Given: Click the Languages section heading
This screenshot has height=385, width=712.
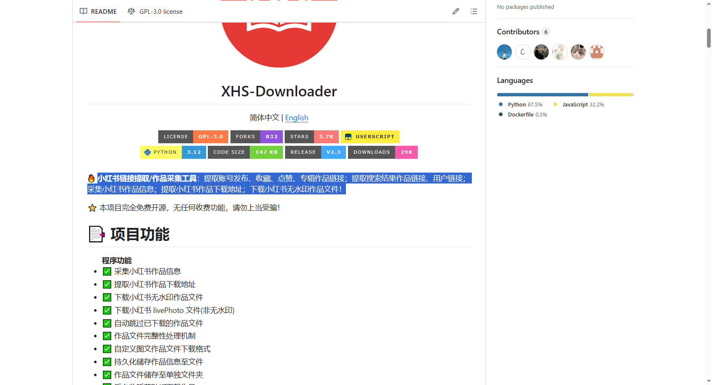Looking at the screenshot, I should pyautogui.click(x=515, y=80).
